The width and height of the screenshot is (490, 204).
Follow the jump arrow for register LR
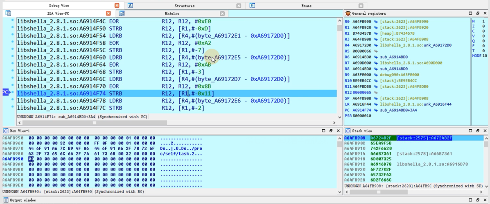[376, 104]
